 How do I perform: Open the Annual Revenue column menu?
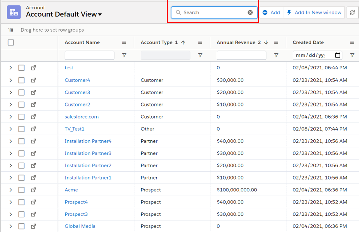(276, 43)
